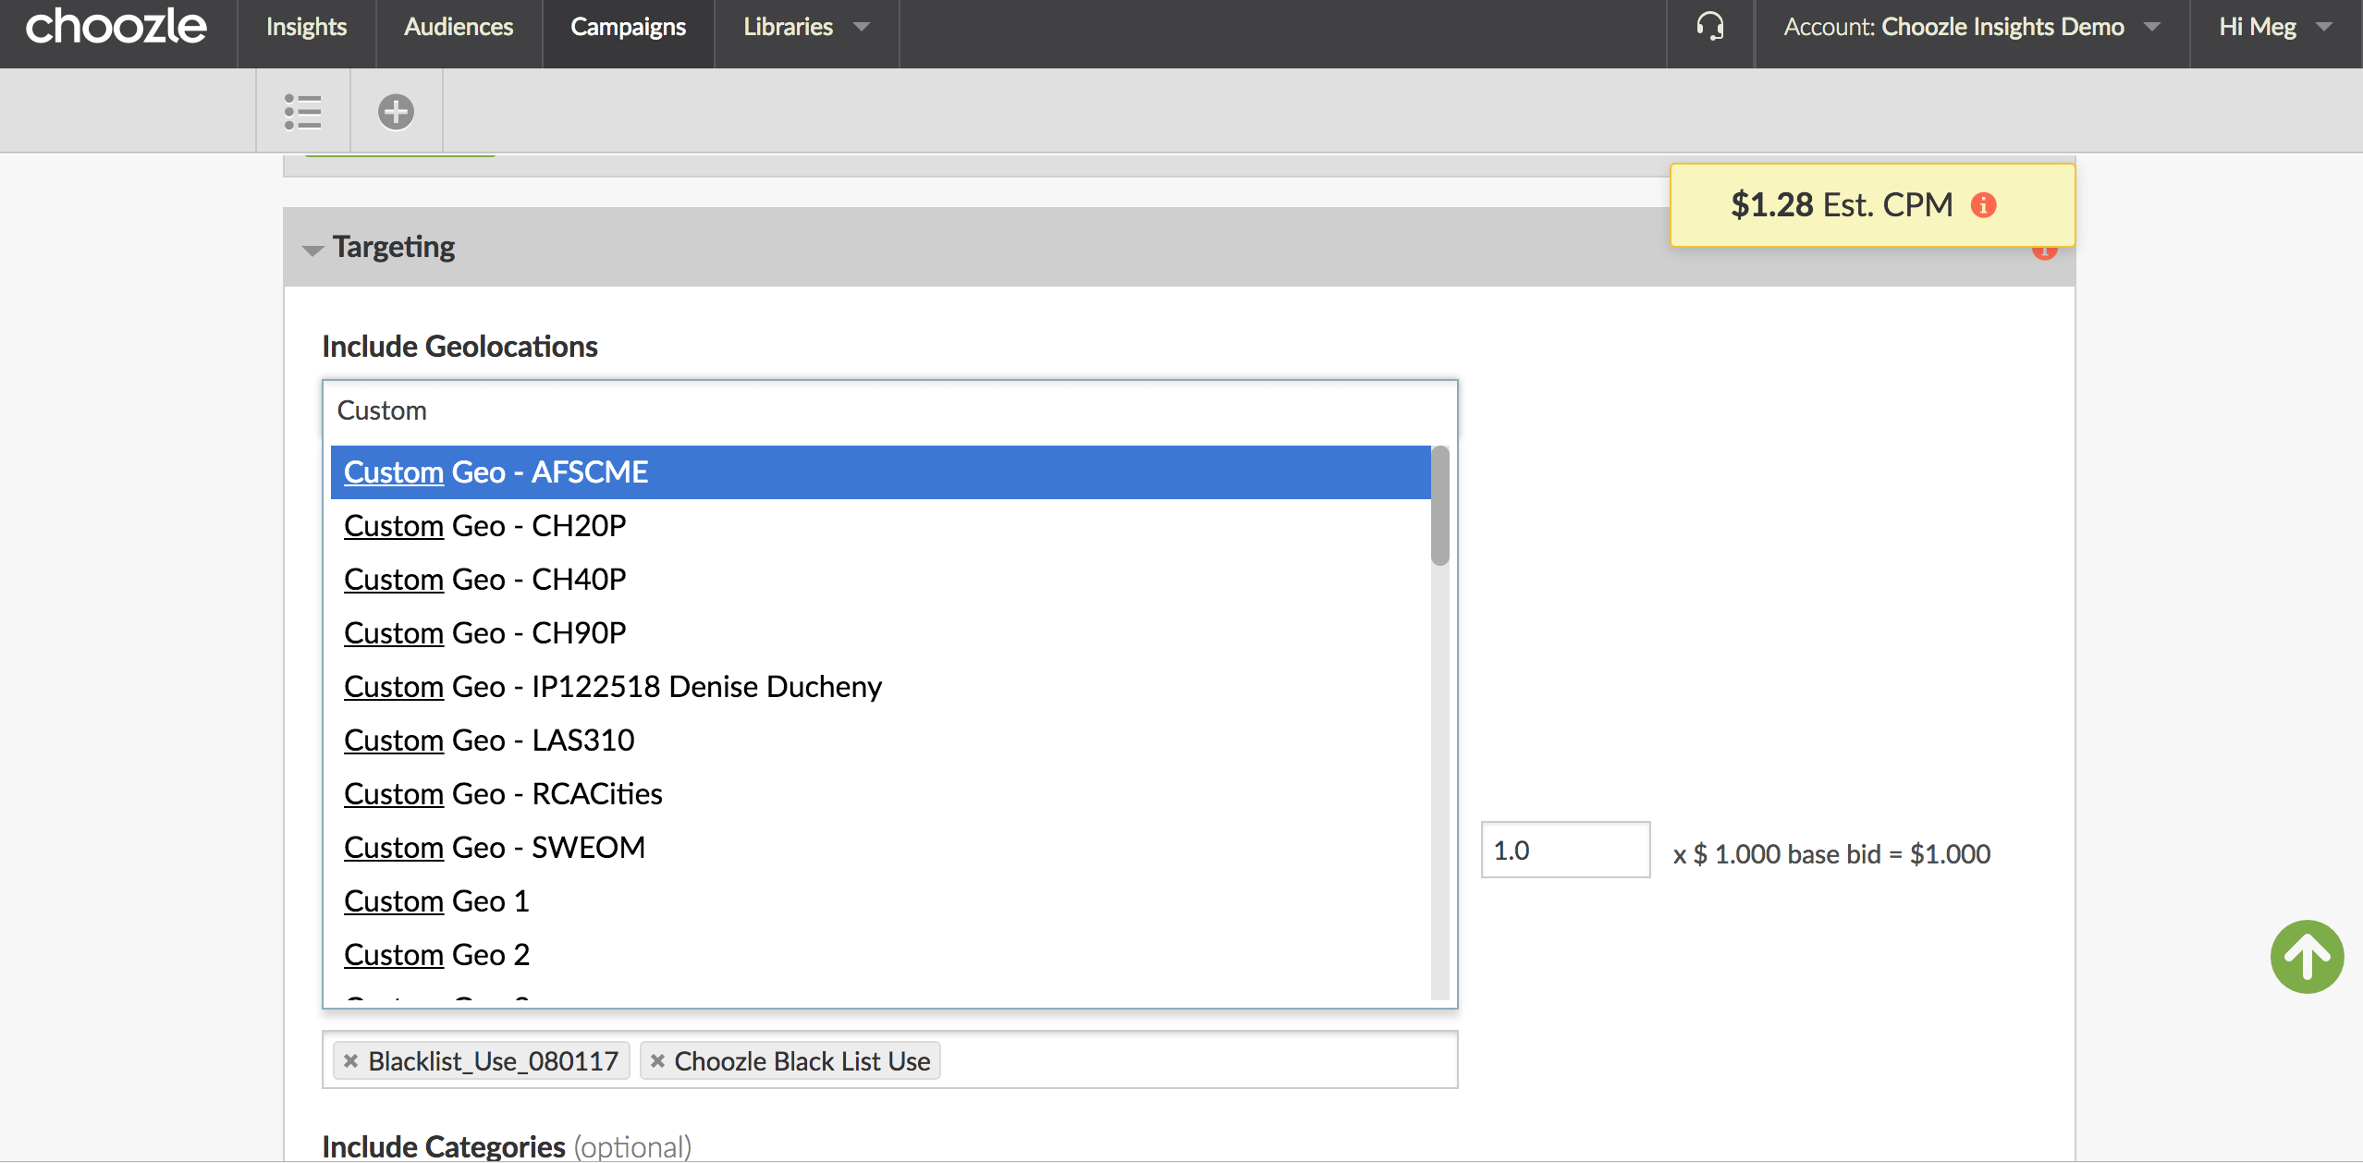This screenshot has width=2363, height=1163.
Task: Go to the Audiences tab
Action: (x=459, y=27)
